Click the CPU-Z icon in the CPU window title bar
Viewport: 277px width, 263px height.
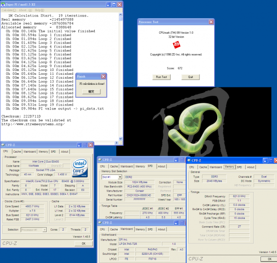pyautogui.click(x=3, y=145)
